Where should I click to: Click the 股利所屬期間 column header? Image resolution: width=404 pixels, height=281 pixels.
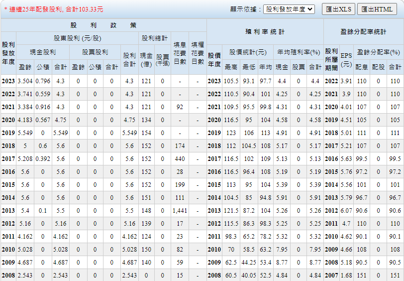[331, 58]
